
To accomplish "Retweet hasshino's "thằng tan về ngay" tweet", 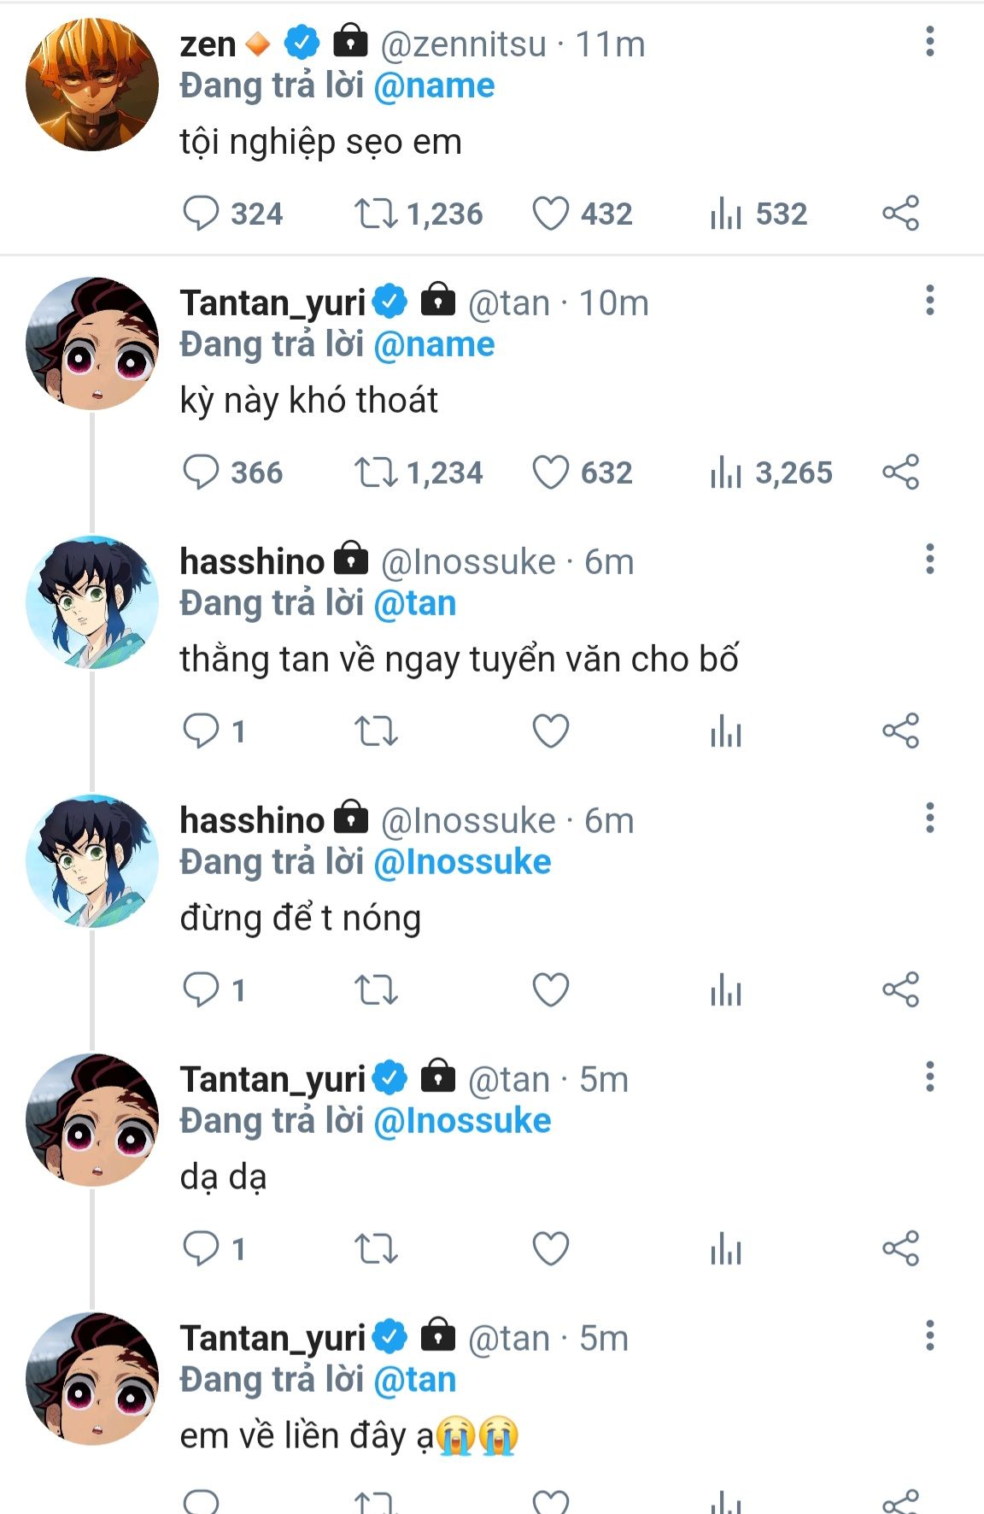I will [376, 731].
